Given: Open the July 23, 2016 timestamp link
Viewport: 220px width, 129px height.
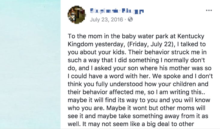Looking at the screenshot, I should [x=106, y=20].
